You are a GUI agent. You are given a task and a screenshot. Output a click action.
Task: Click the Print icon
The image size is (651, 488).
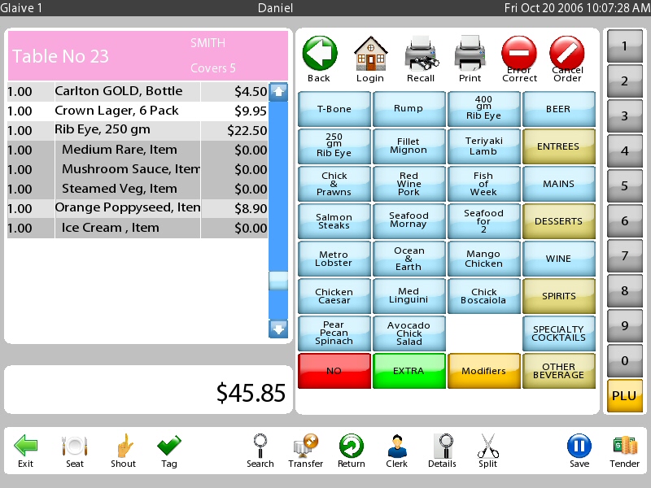click(x=470, y=53)
